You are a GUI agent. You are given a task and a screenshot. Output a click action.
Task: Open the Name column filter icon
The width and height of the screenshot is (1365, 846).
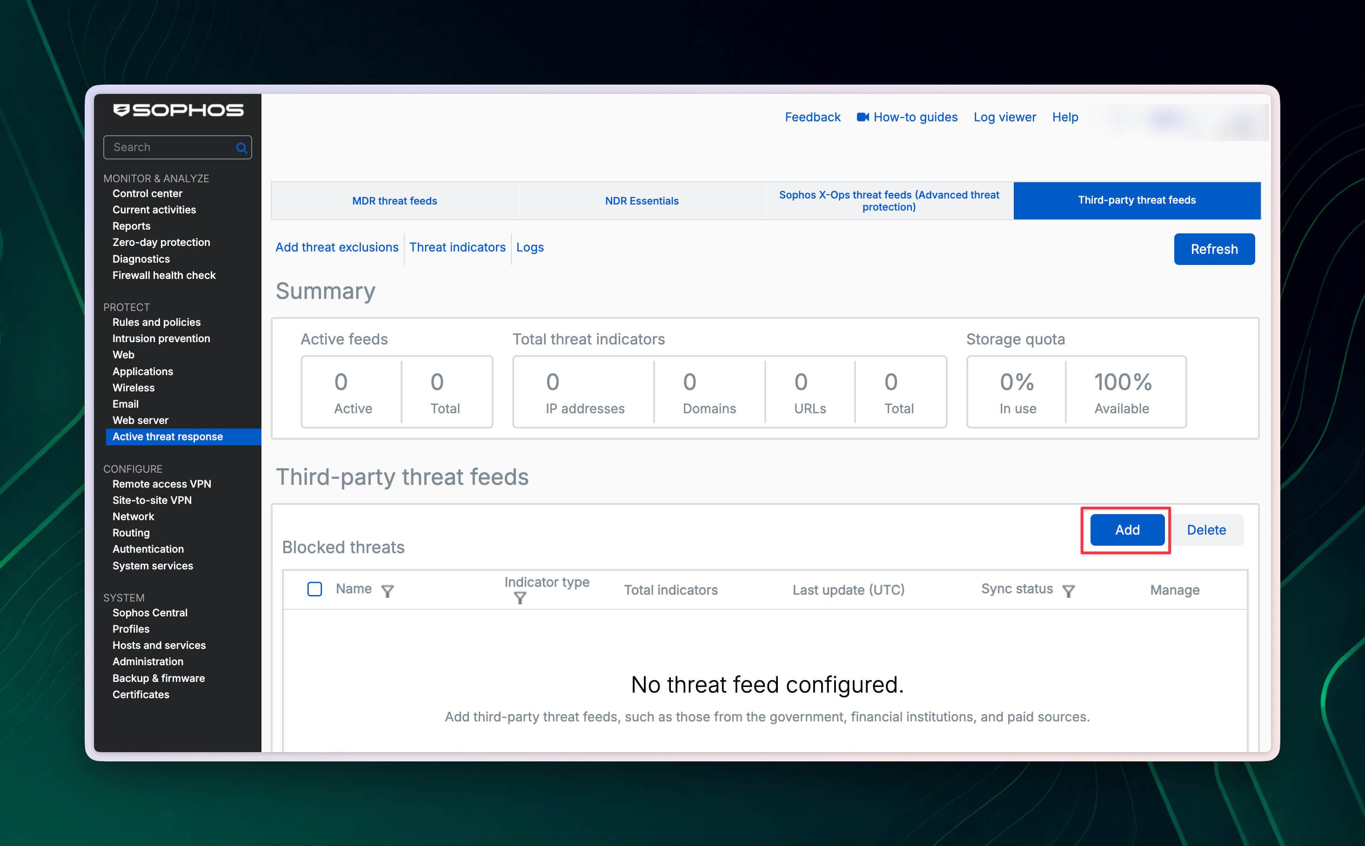click(388, 591)
